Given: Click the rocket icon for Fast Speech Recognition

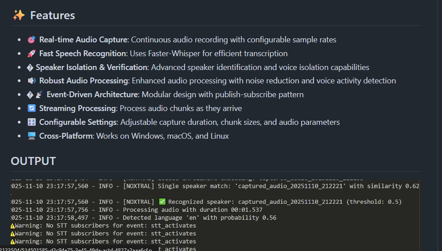Looking at the screenshot, I should (x=31, y=53).
